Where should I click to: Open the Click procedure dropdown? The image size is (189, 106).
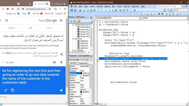[x=188, y=18]
